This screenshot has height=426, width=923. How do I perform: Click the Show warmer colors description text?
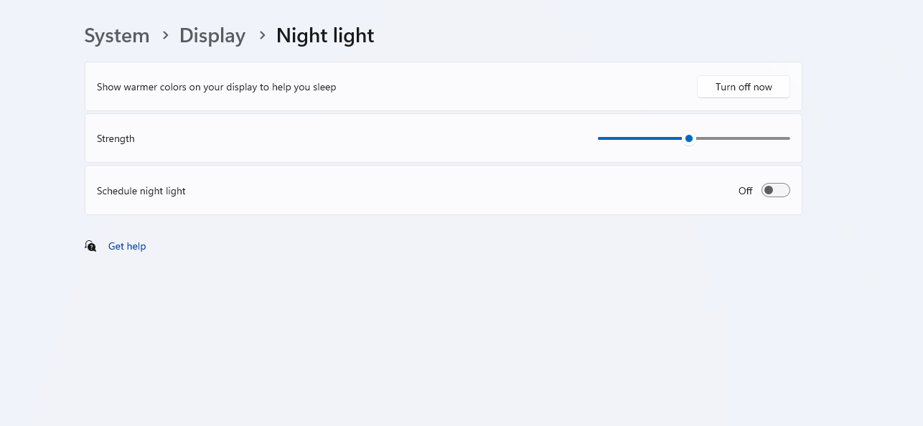[x=217, y=87]
